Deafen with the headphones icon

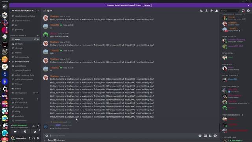[x=33, y=138]
